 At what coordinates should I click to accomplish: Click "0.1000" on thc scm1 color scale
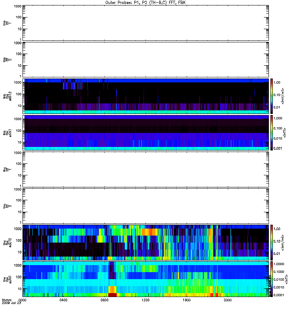coord(279,272)
